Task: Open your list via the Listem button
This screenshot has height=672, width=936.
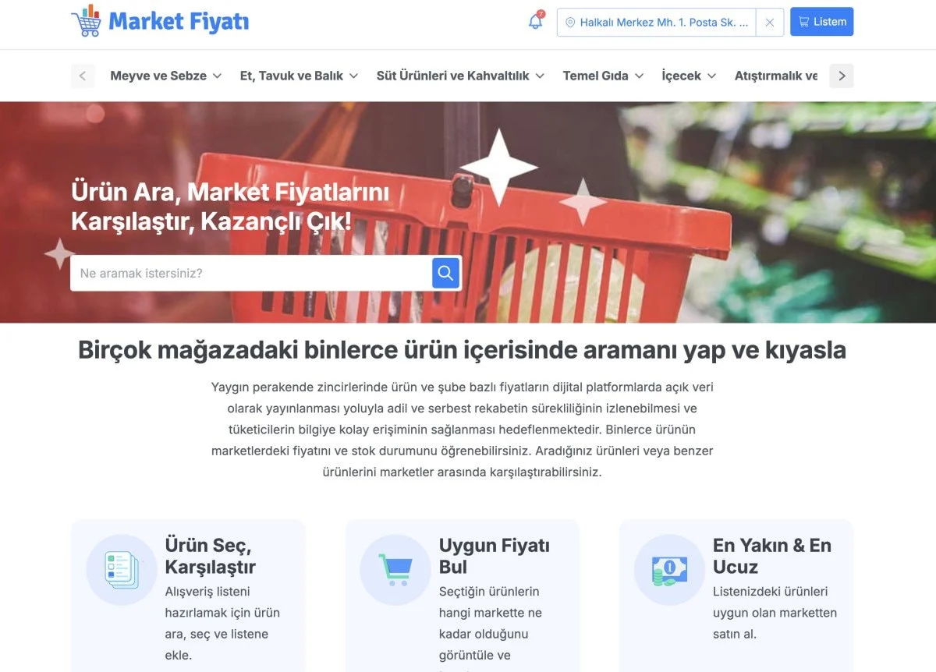Action: [x=821, y=21]
